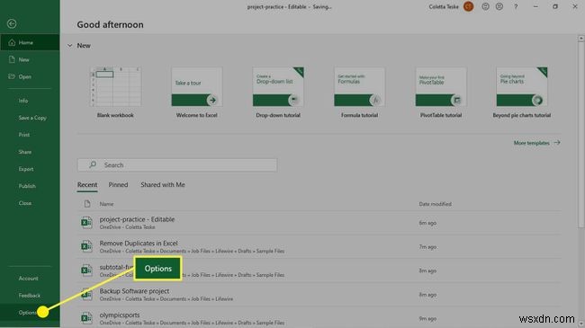Sort by Date modified column header
585x328 pixels.
[x=435, y=204]
